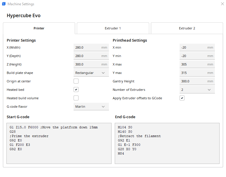Viewport: 226px width, 177px height.
Task: Toggle the Origin at center checkbox
Action: click(x=76, y=81)
